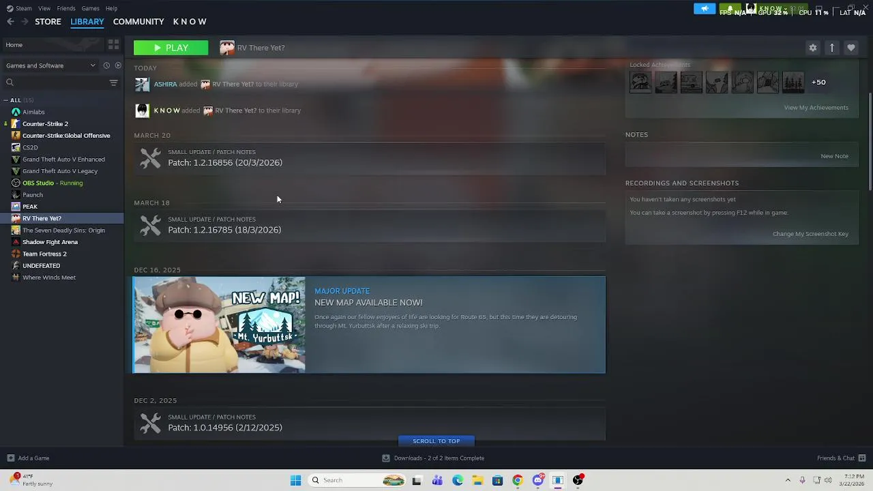This screenshot has width=873, height=491.
Task: Click the upward arrow icon beside the gear
Action: click(831, 48)
